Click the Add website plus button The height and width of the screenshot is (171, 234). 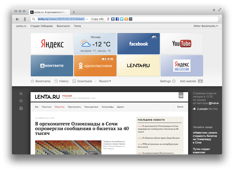click(x=200, y=81)
